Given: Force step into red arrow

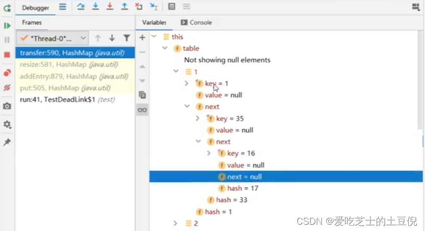Looking at the screenshot, I should [110, 7].
